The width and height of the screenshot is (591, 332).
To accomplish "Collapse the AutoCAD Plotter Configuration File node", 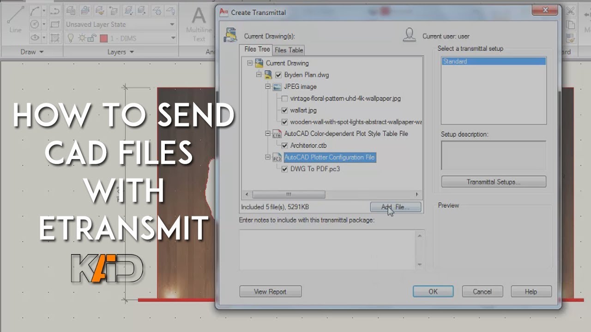I will coord(268,158).
